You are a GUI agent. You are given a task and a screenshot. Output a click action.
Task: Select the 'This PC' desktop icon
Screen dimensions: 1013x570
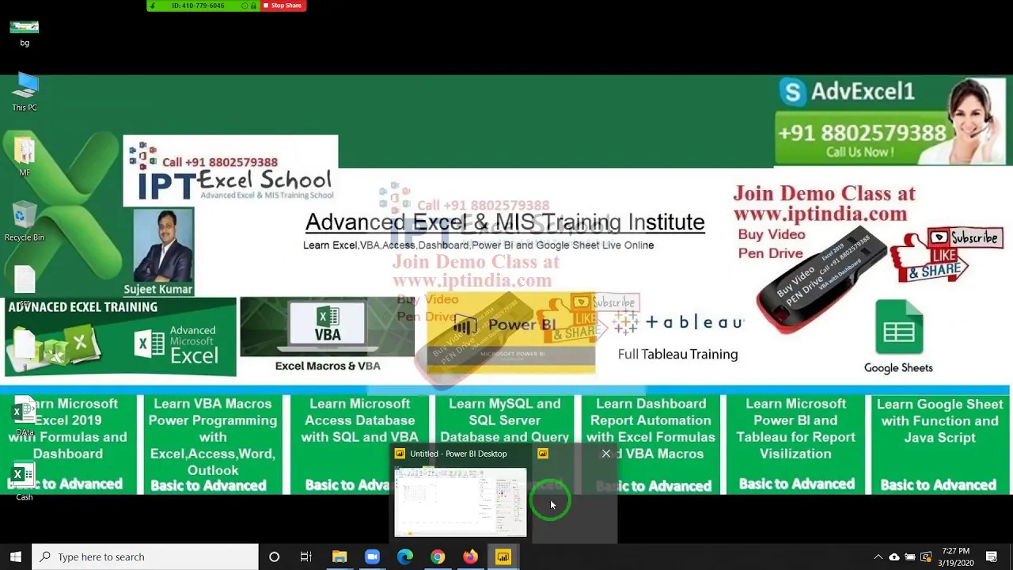(25, 92)
